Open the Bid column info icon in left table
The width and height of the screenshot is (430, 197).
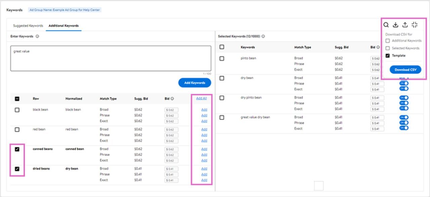point(172,98)
